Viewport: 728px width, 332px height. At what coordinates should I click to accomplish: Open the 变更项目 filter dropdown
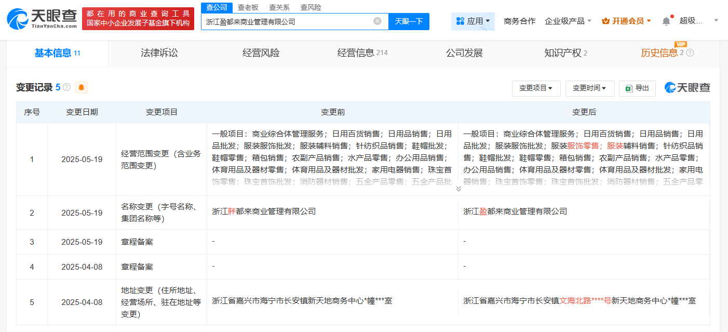536,88
